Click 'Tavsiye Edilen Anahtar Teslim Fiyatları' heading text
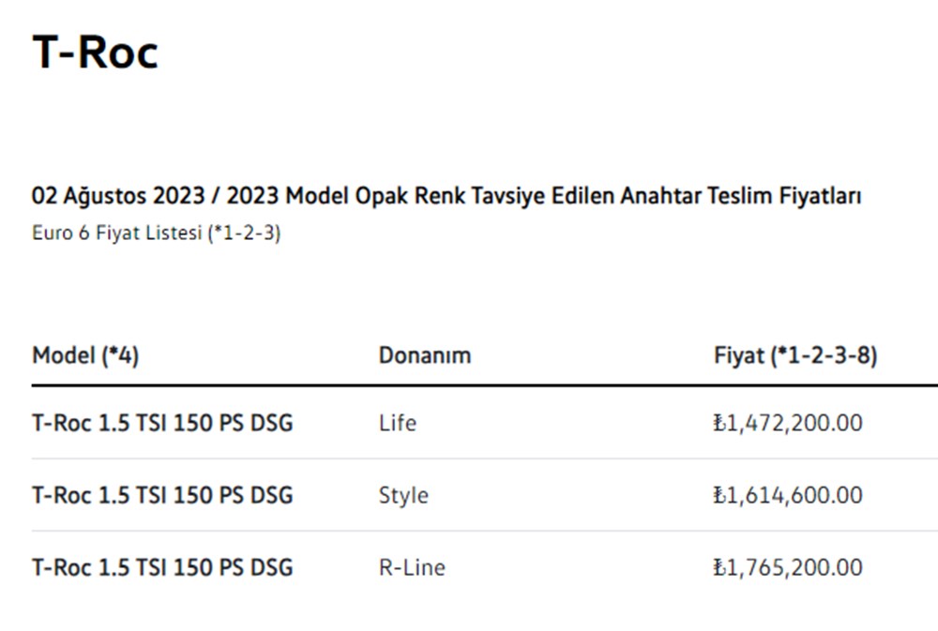Image resolution: width=938 pixels, height=631 pixels. coord(700,197)
